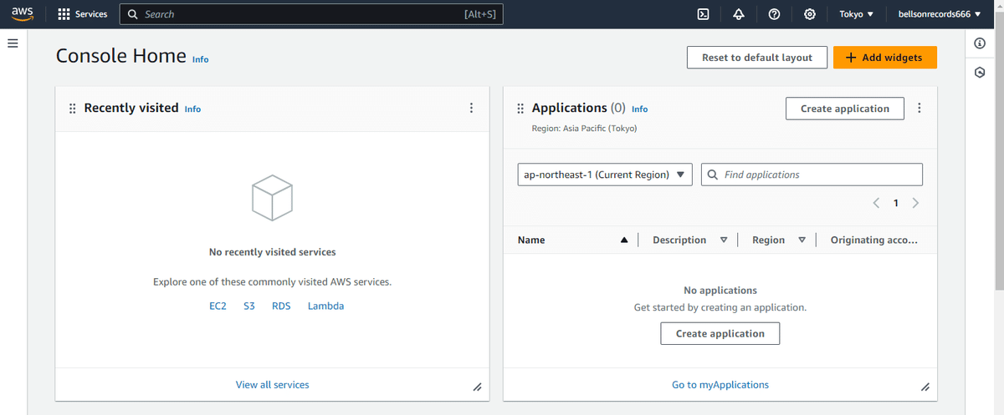The width and height of the screenshot is (1004, 415).
Task: Open the ap-northeast-1 region dropdown
Action: [x=605, y=175]
